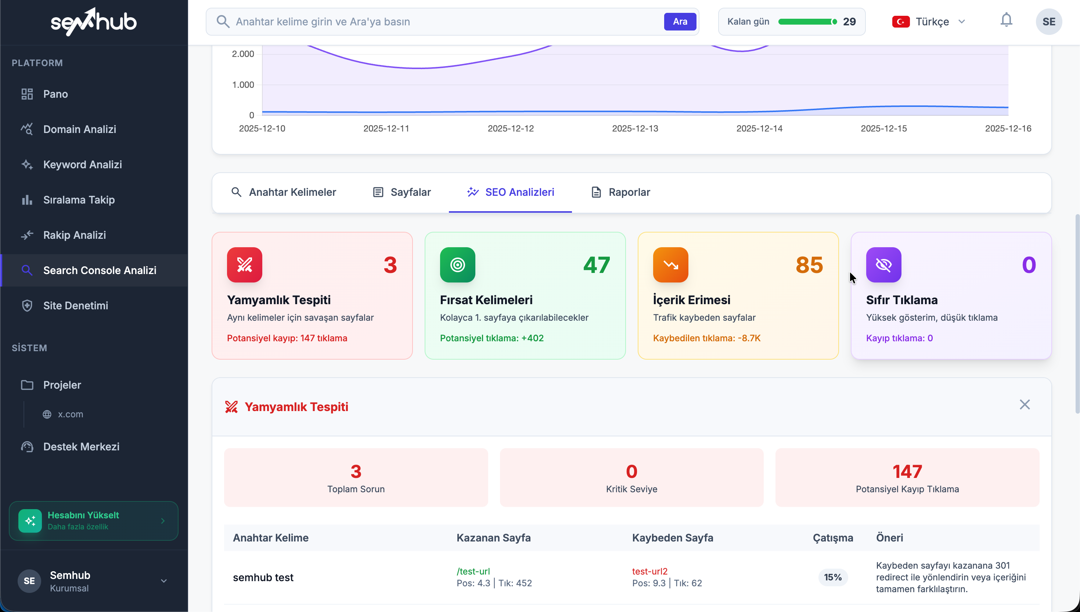Viewport: 1080px width, 612px height.
Task: Click the notification bell icon
Action: (x=1006, y=20)
